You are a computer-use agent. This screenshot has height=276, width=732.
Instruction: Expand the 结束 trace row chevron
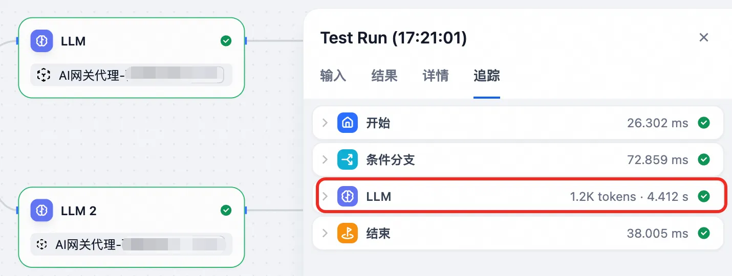[325, 234]
